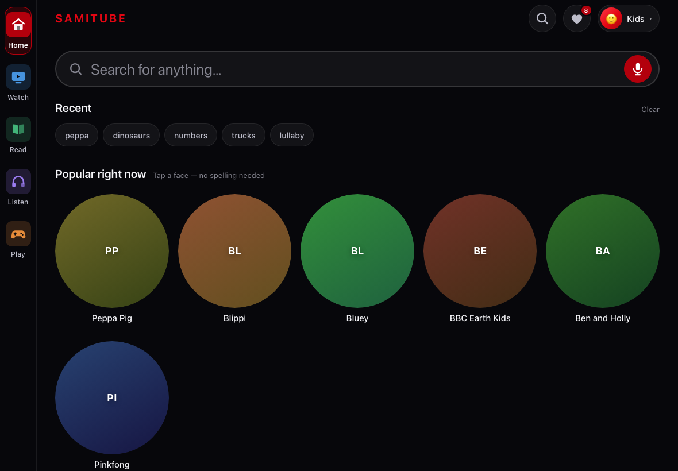The width and height of the screenshot is (678, 471).
Task: Click the magnifier icon inside search bar
Action: [x=76, y=69]
